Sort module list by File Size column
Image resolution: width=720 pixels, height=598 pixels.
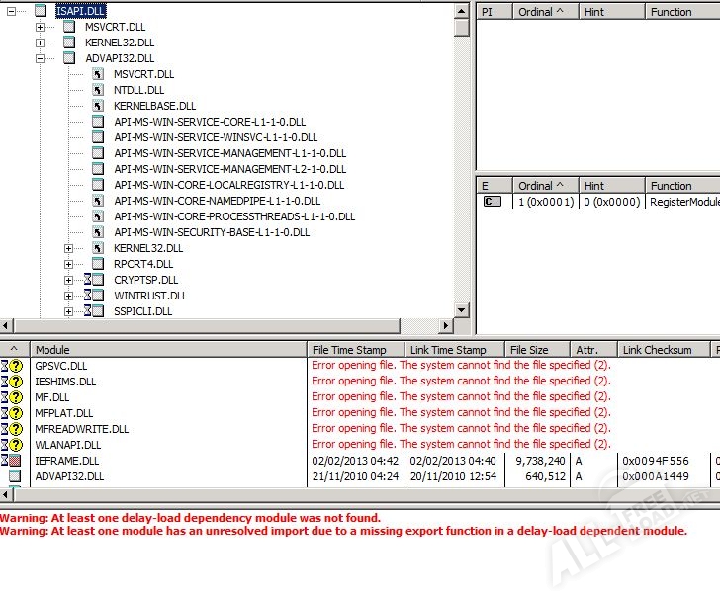[537, 350]
